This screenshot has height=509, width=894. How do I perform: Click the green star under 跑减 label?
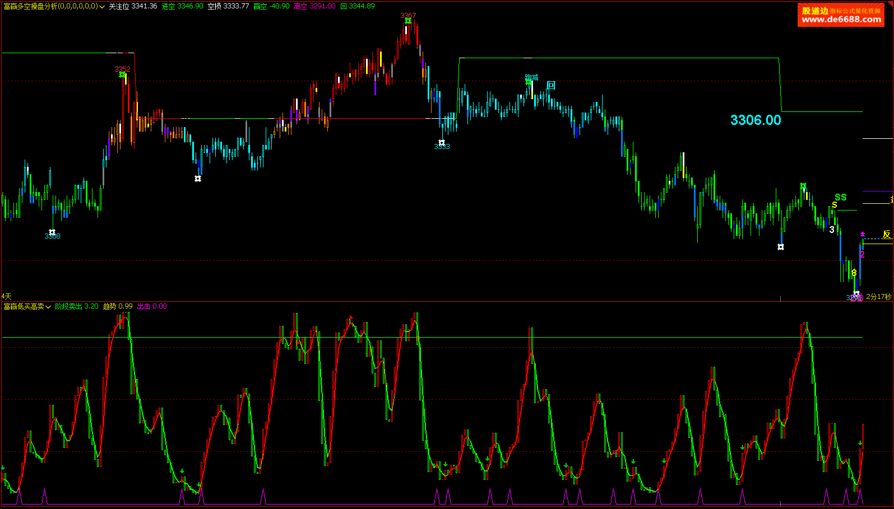click(528, 82)
